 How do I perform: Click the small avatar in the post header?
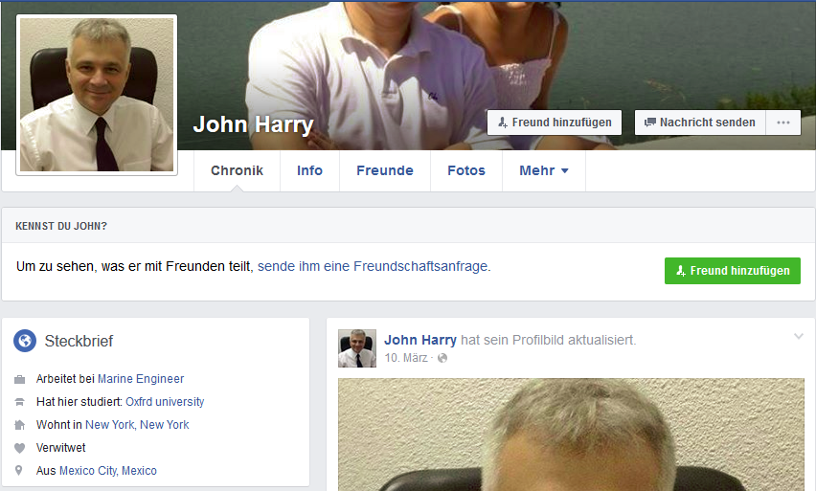[357, 348]
